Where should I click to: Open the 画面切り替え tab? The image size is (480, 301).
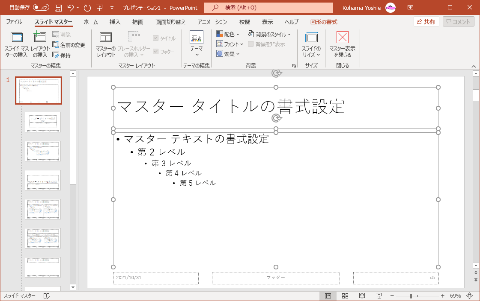coord(170,22)
